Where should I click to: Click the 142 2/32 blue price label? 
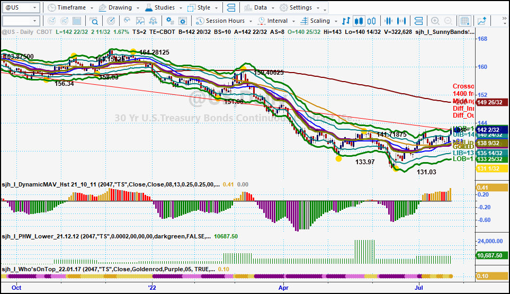click(492, 129)
